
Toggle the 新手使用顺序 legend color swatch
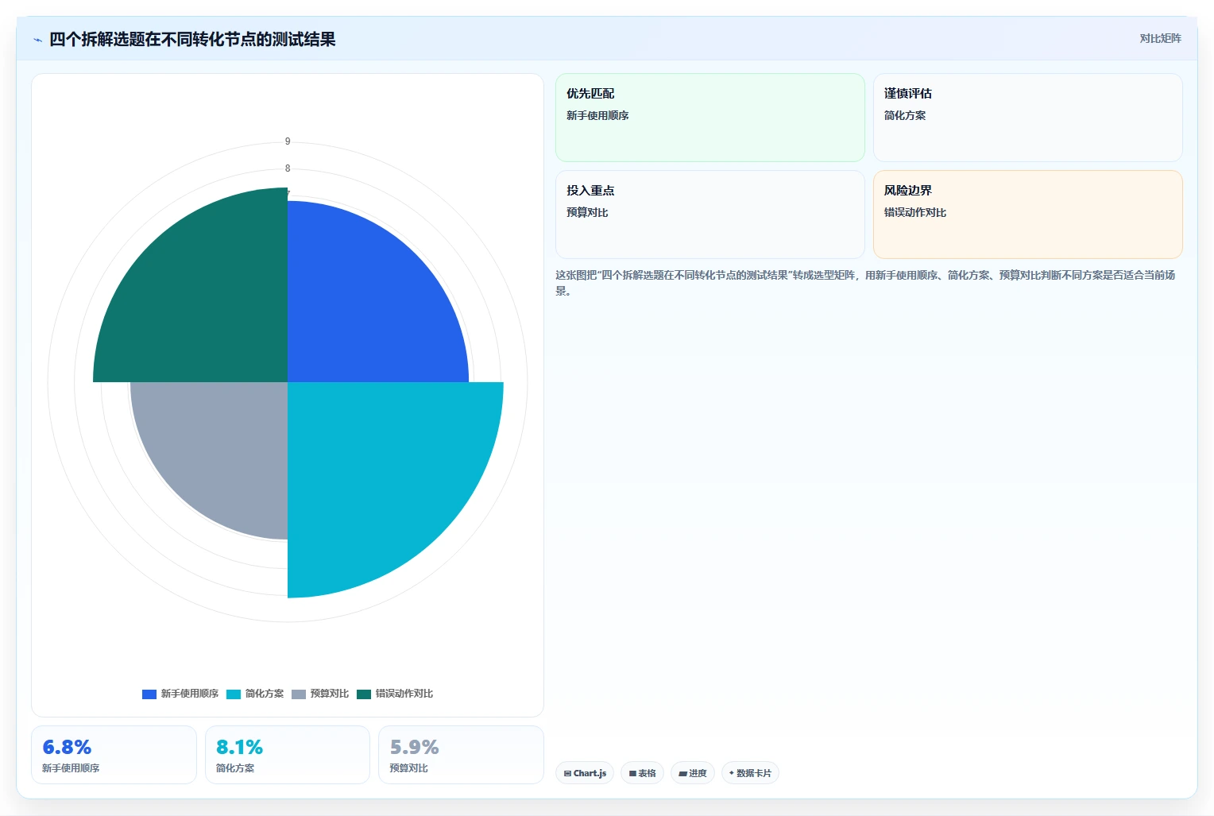[149, 694]
